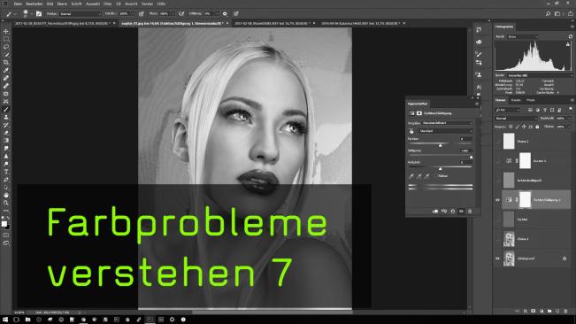Reset adjustment defaults in Properties panel
Viewport: 576px width, 324px height.
[453, 212]
